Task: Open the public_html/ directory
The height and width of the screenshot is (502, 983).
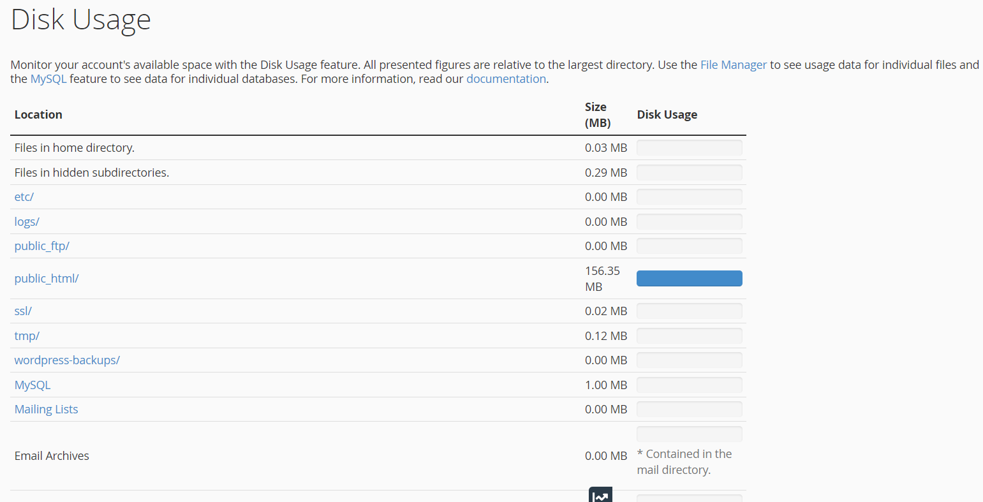Action: 47,278
